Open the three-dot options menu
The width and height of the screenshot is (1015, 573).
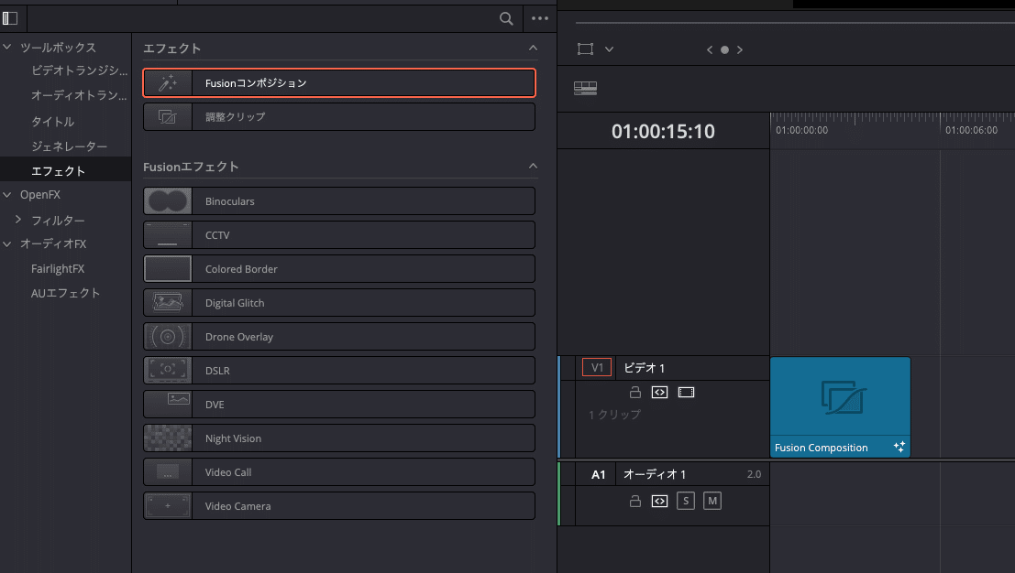click(x=540, y=18)
